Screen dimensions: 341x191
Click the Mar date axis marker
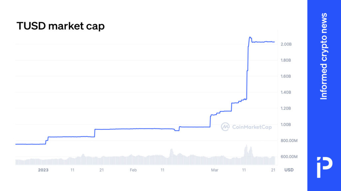pyautogui.click(x=215, y=170)
